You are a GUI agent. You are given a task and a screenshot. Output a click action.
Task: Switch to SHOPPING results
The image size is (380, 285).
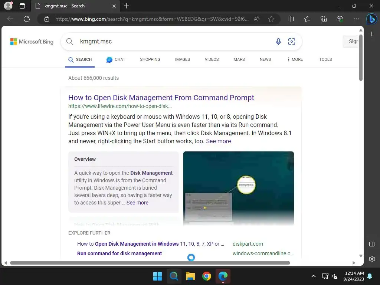tap(150, 59)
